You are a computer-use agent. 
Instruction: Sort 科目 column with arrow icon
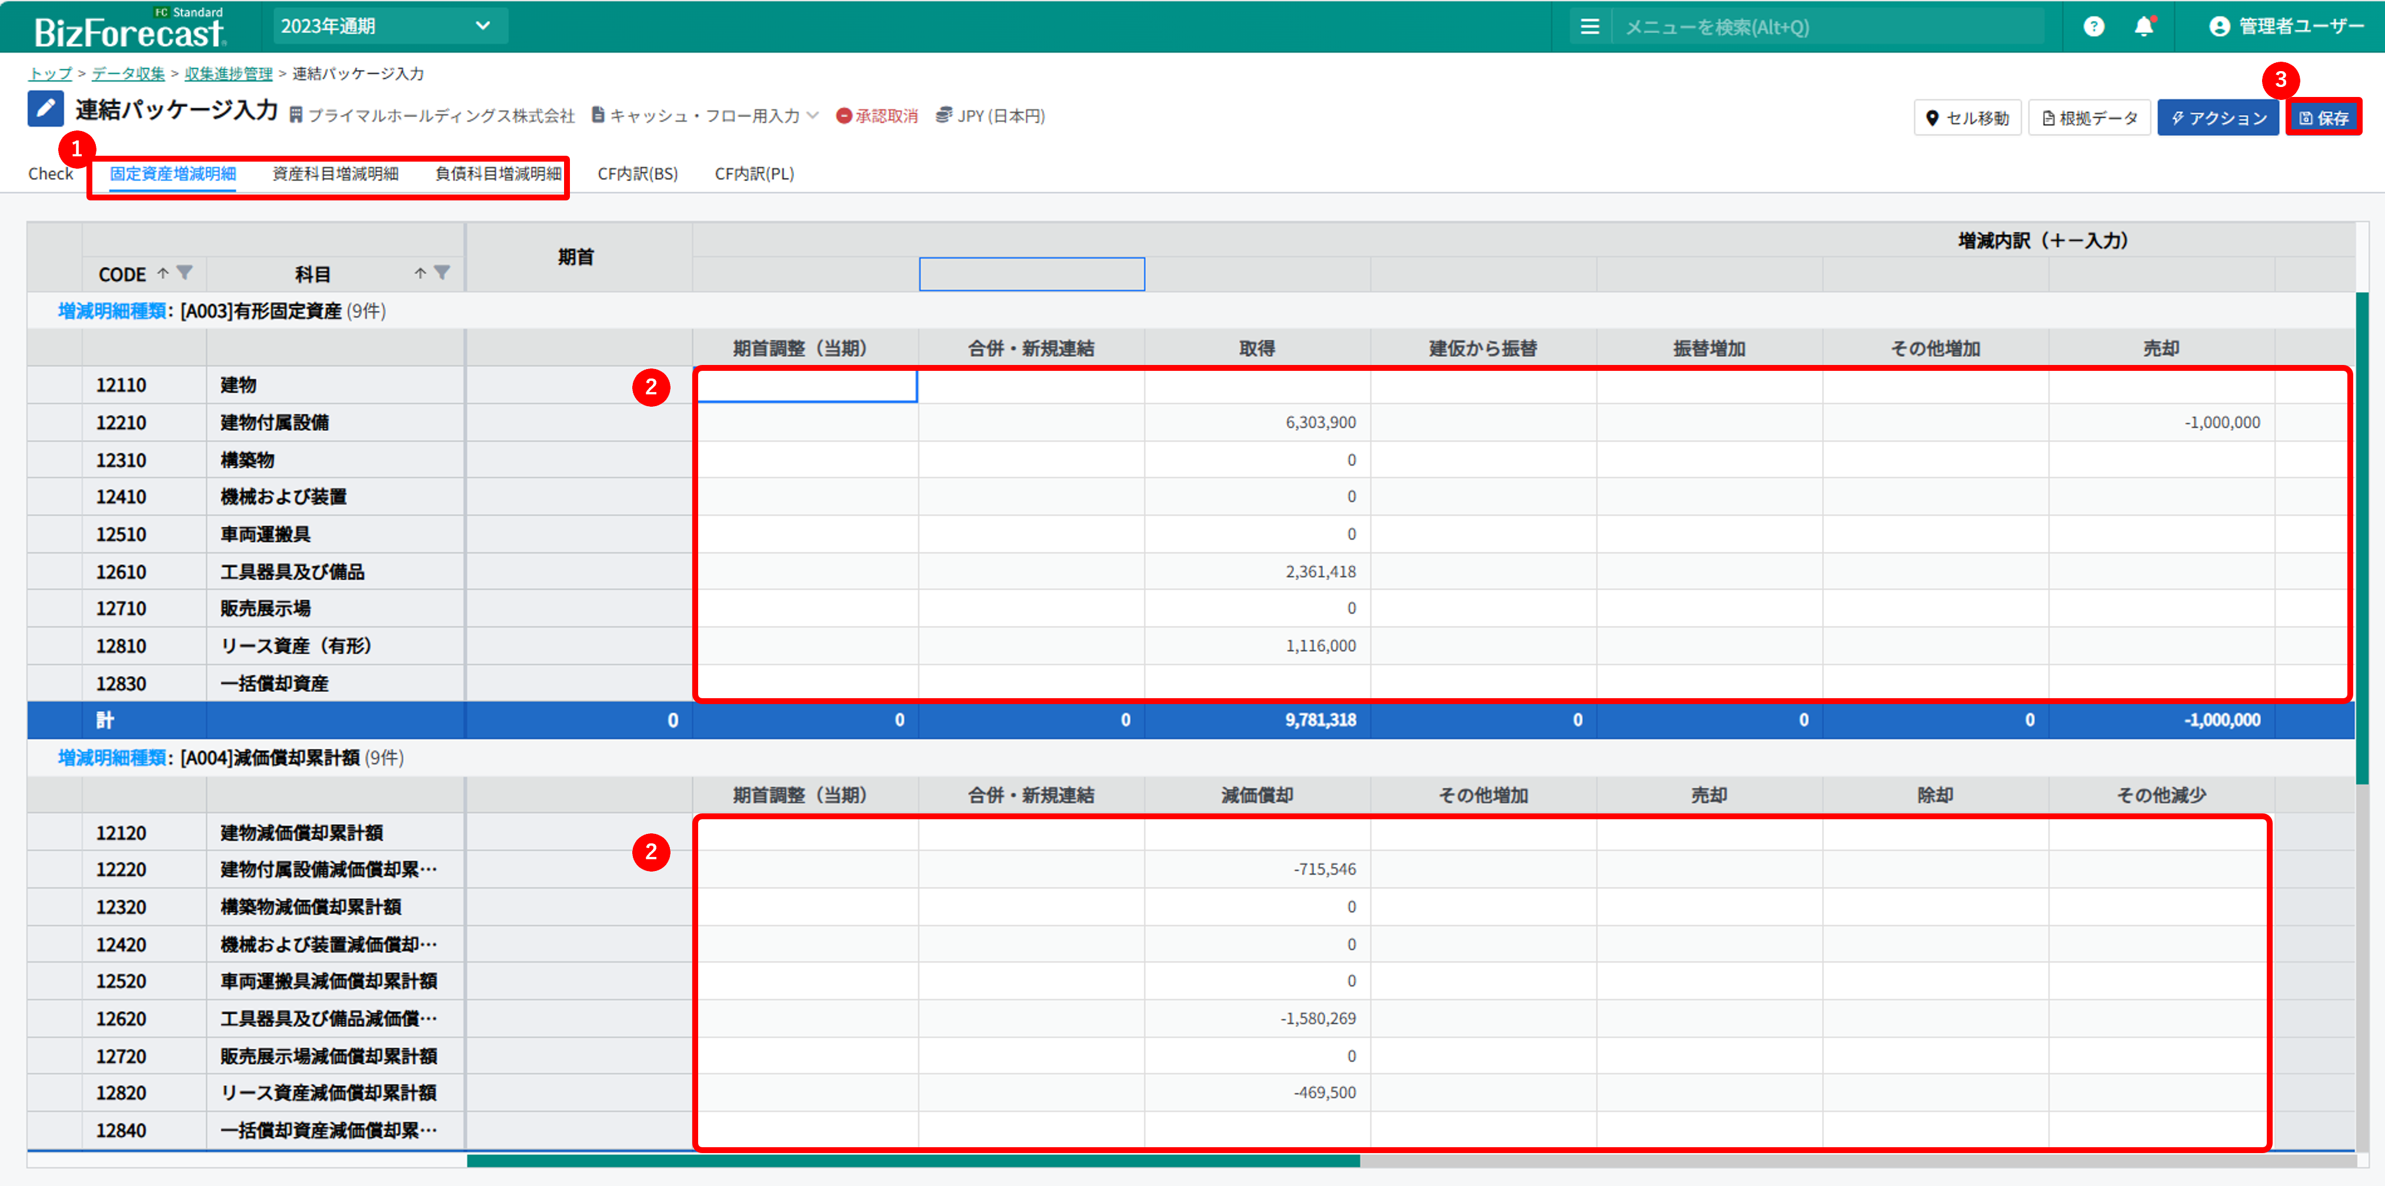421,273
